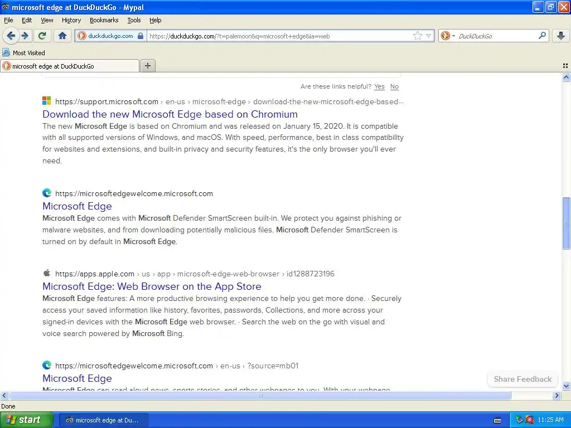Click the Done status bar text
Image resolution: width=571 pixels, height=428 pixels.
click(8, 406)
